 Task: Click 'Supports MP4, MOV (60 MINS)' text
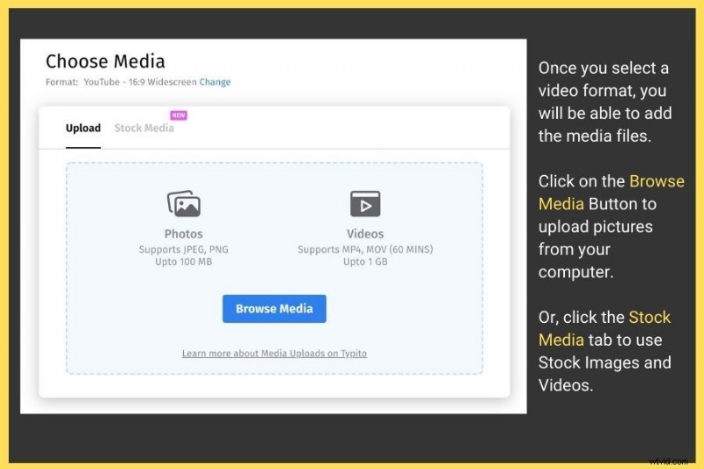click(x=365, y=250)
